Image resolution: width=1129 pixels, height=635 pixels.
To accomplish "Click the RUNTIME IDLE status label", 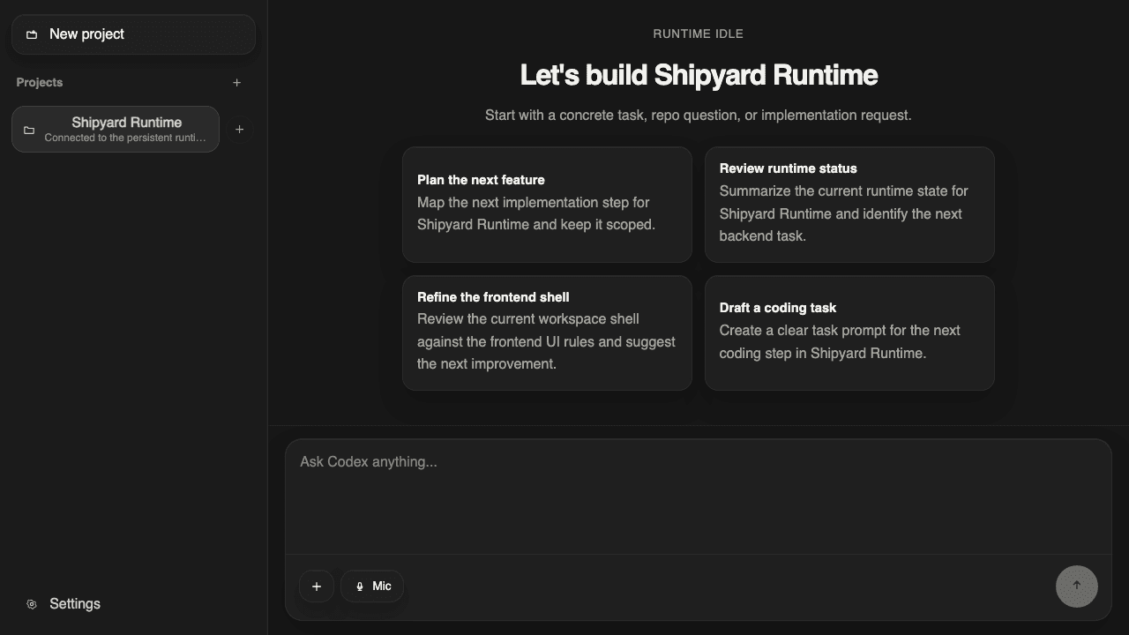I will pyautogui.click(x=698, y=34).
